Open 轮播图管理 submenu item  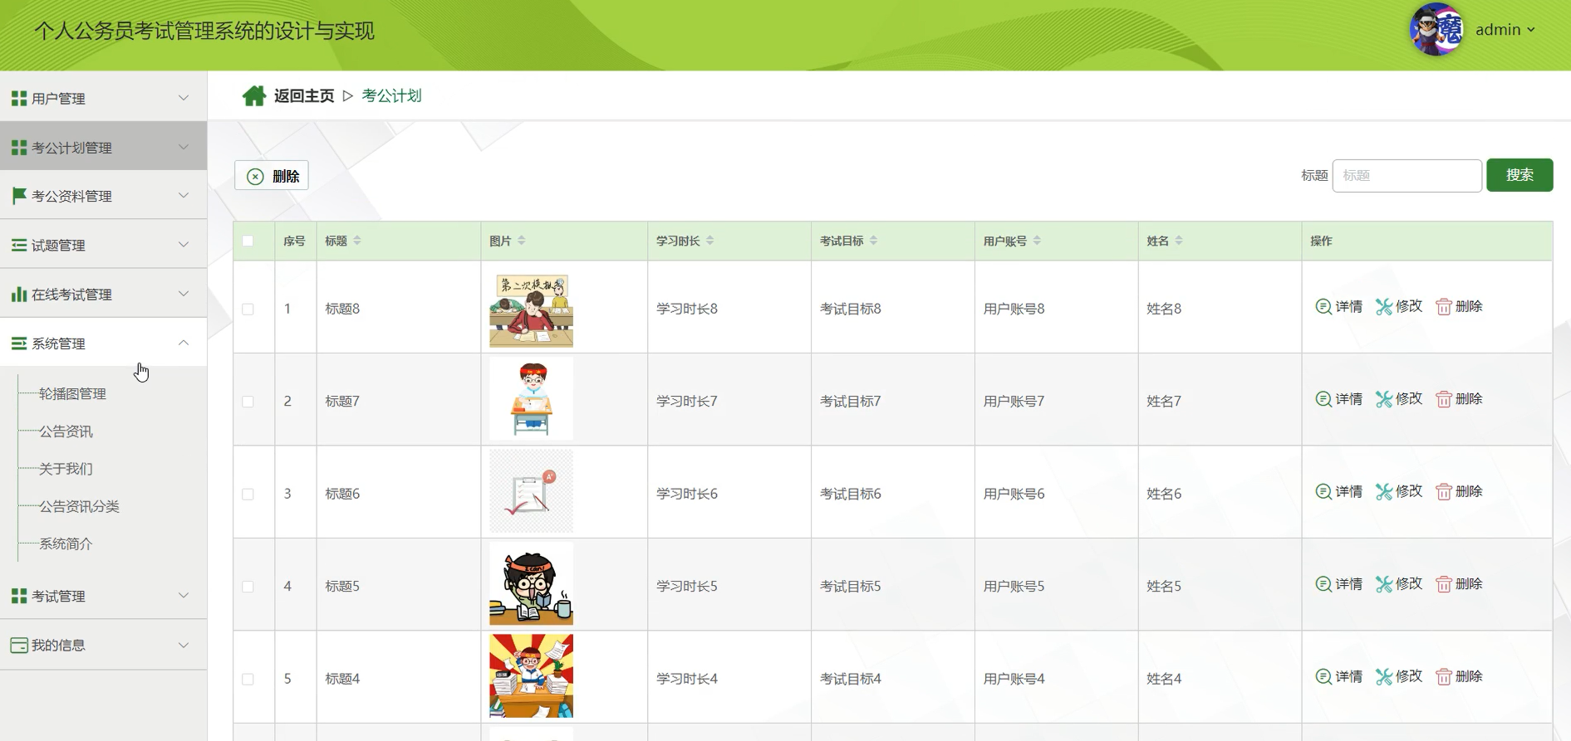(x=72, y=394)
